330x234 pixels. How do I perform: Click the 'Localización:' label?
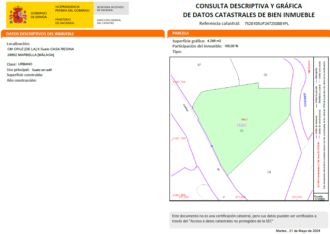pyautogui.click(x=18, y=44)
